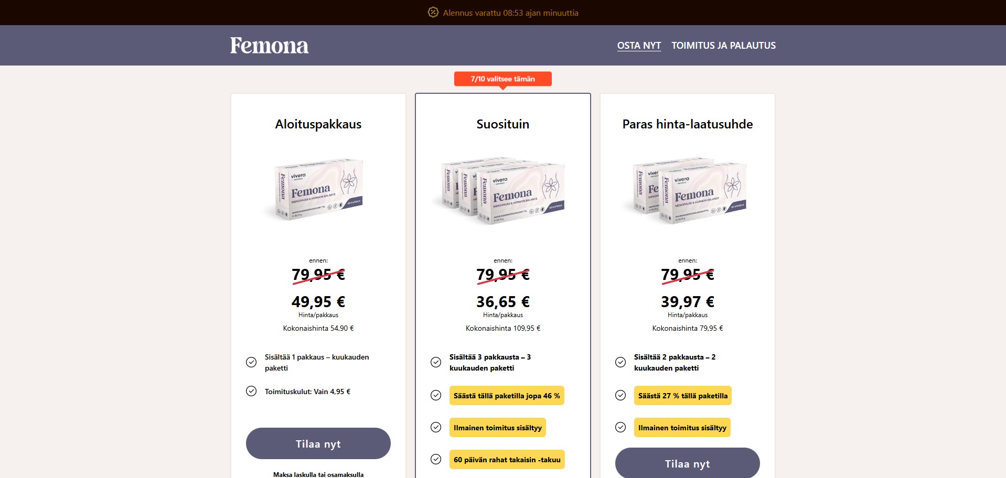The height and width of the screenshot is (478, 1006).
Task: Click checkmark icon next to 'Säästä 27 % tällä paketilla'
Action: 620,395
